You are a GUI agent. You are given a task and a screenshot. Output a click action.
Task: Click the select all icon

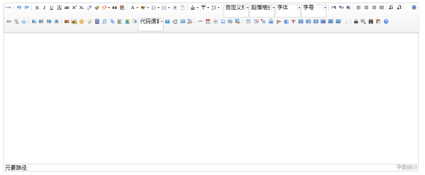175,8
